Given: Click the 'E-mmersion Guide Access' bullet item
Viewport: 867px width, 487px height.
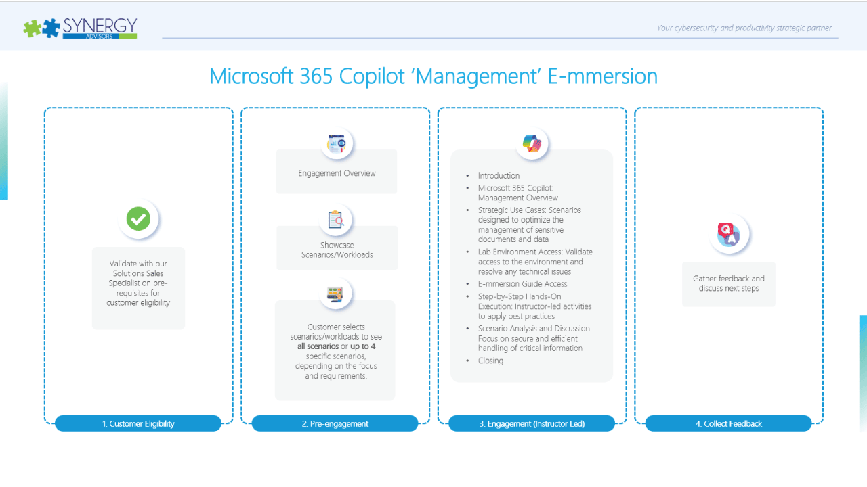Looking at the screenshot, I should [x=522, y=284].
